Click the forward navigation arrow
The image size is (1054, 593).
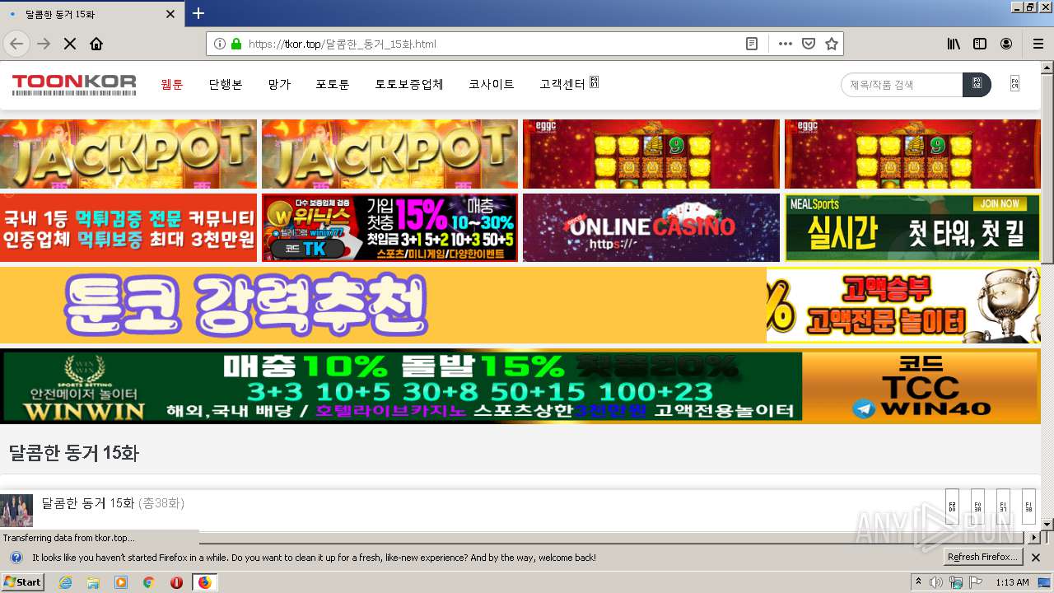(44, 44)
